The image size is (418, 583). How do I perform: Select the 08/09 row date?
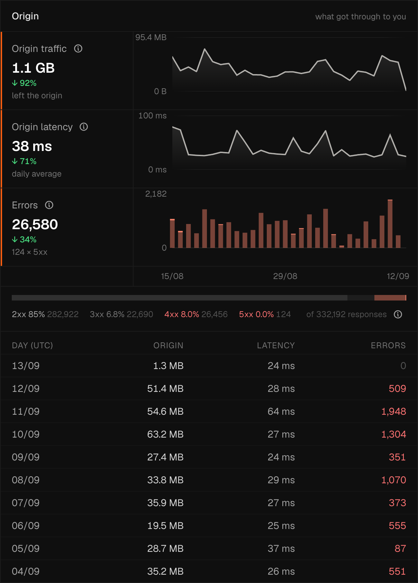click(26, 480)
